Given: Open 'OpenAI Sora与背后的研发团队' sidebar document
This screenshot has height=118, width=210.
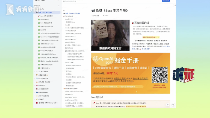Looking at the screenshot, I should [50, 37].
